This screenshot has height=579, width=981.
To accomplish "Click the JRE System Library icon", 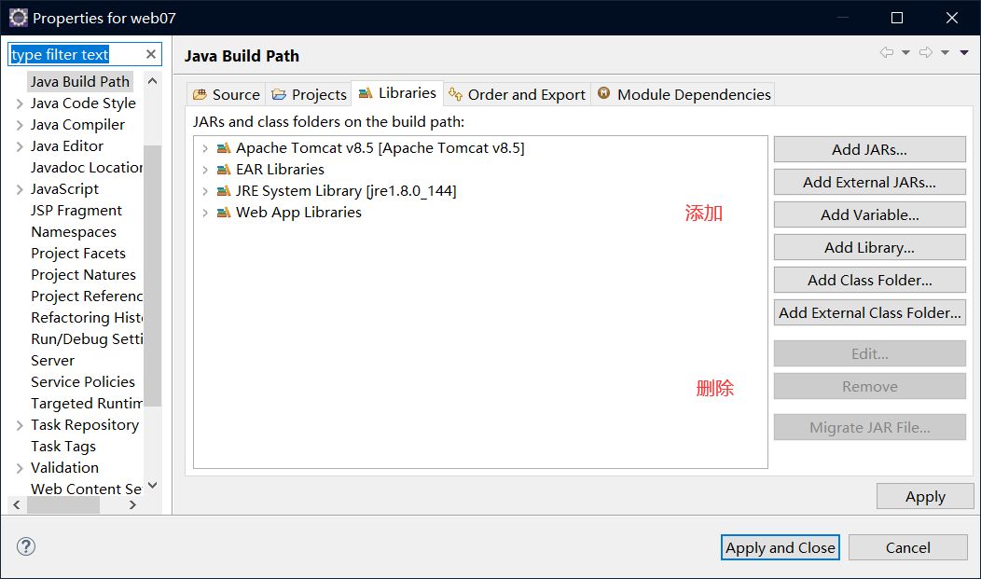I will (x=223, y=191).
